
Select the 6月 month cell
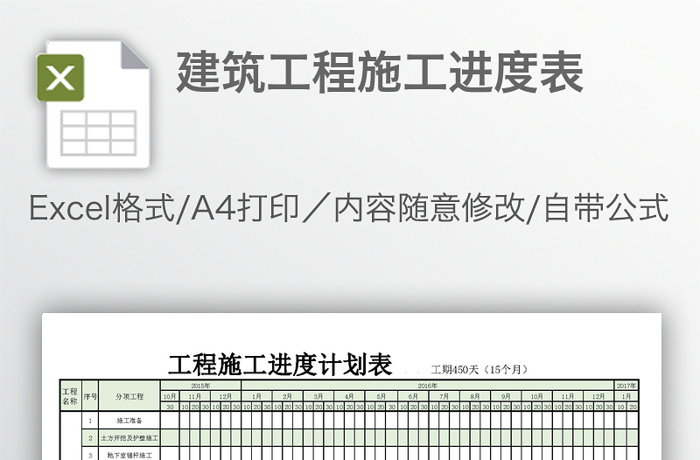[x=413, y=396]
